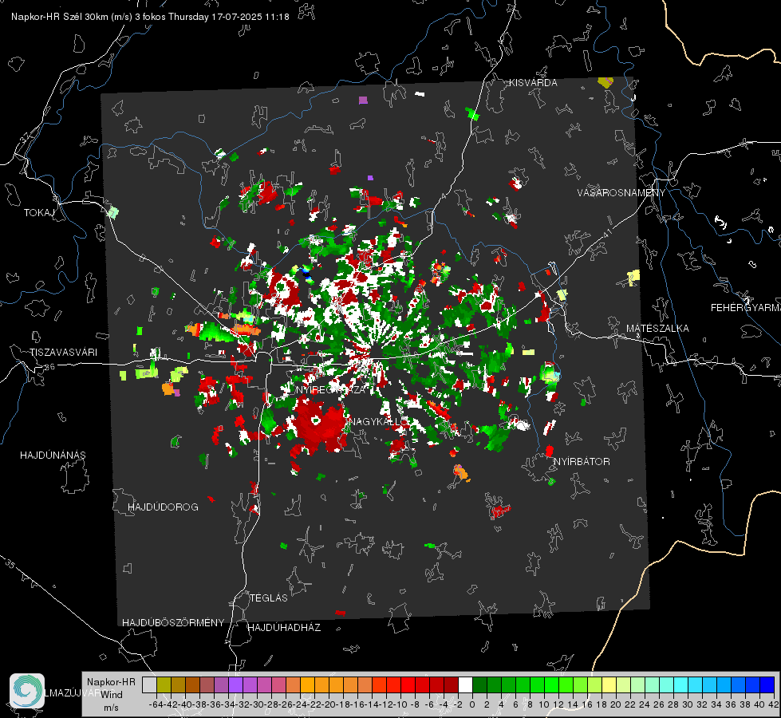Click the large red echo near Nagykálló
781x718 pixels.
coord(319,425)
